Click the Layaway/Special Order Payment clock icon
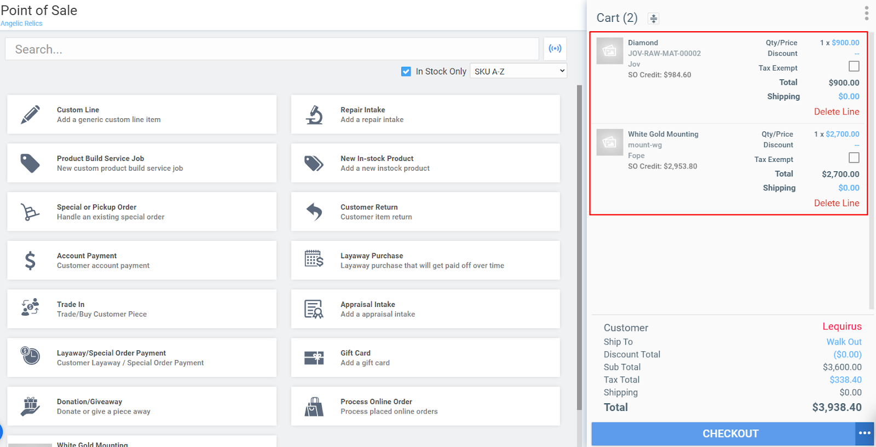This screenshot has width=876, height=447. click(30, 356)
